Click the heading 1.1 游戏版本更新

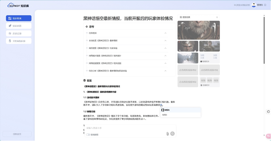pyautogui.click(x=91, y=97)
